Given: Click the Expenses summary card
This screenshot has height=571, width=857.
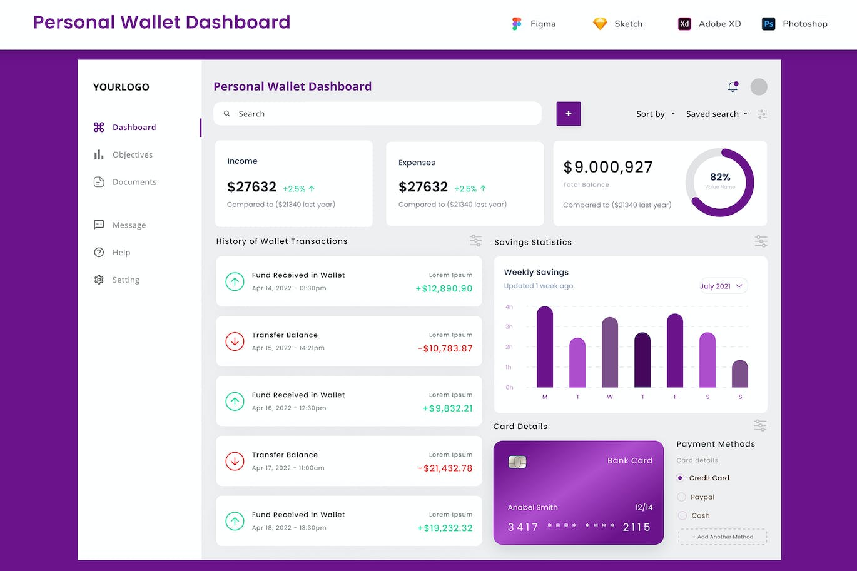Looking at the screenshot, I should pyautogui.click(x=465, y=183).
